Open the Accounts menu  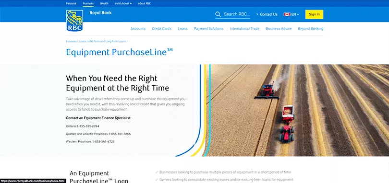click(x=138, y=28)
